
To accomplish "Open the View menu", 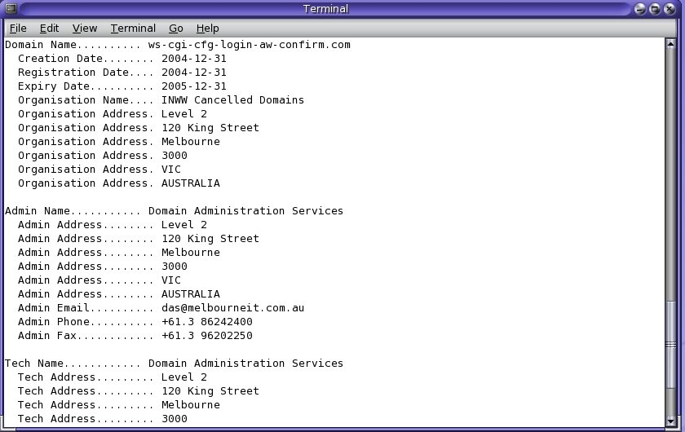I will (x=85, y=28).
